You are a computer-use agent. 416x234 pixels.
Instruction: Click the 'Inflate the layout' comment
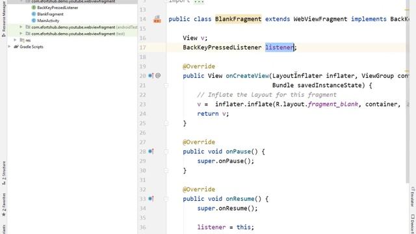266,95
